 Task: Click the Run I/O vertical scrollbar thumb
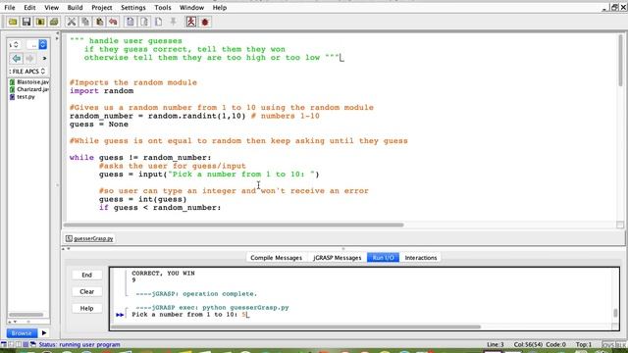pyautogui.click(x=615, y=313)
